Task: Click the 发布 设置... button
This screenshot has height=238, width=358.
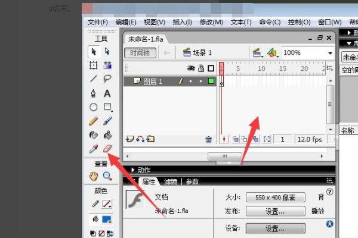Action: pyautogui.click(x=276, y=211)
